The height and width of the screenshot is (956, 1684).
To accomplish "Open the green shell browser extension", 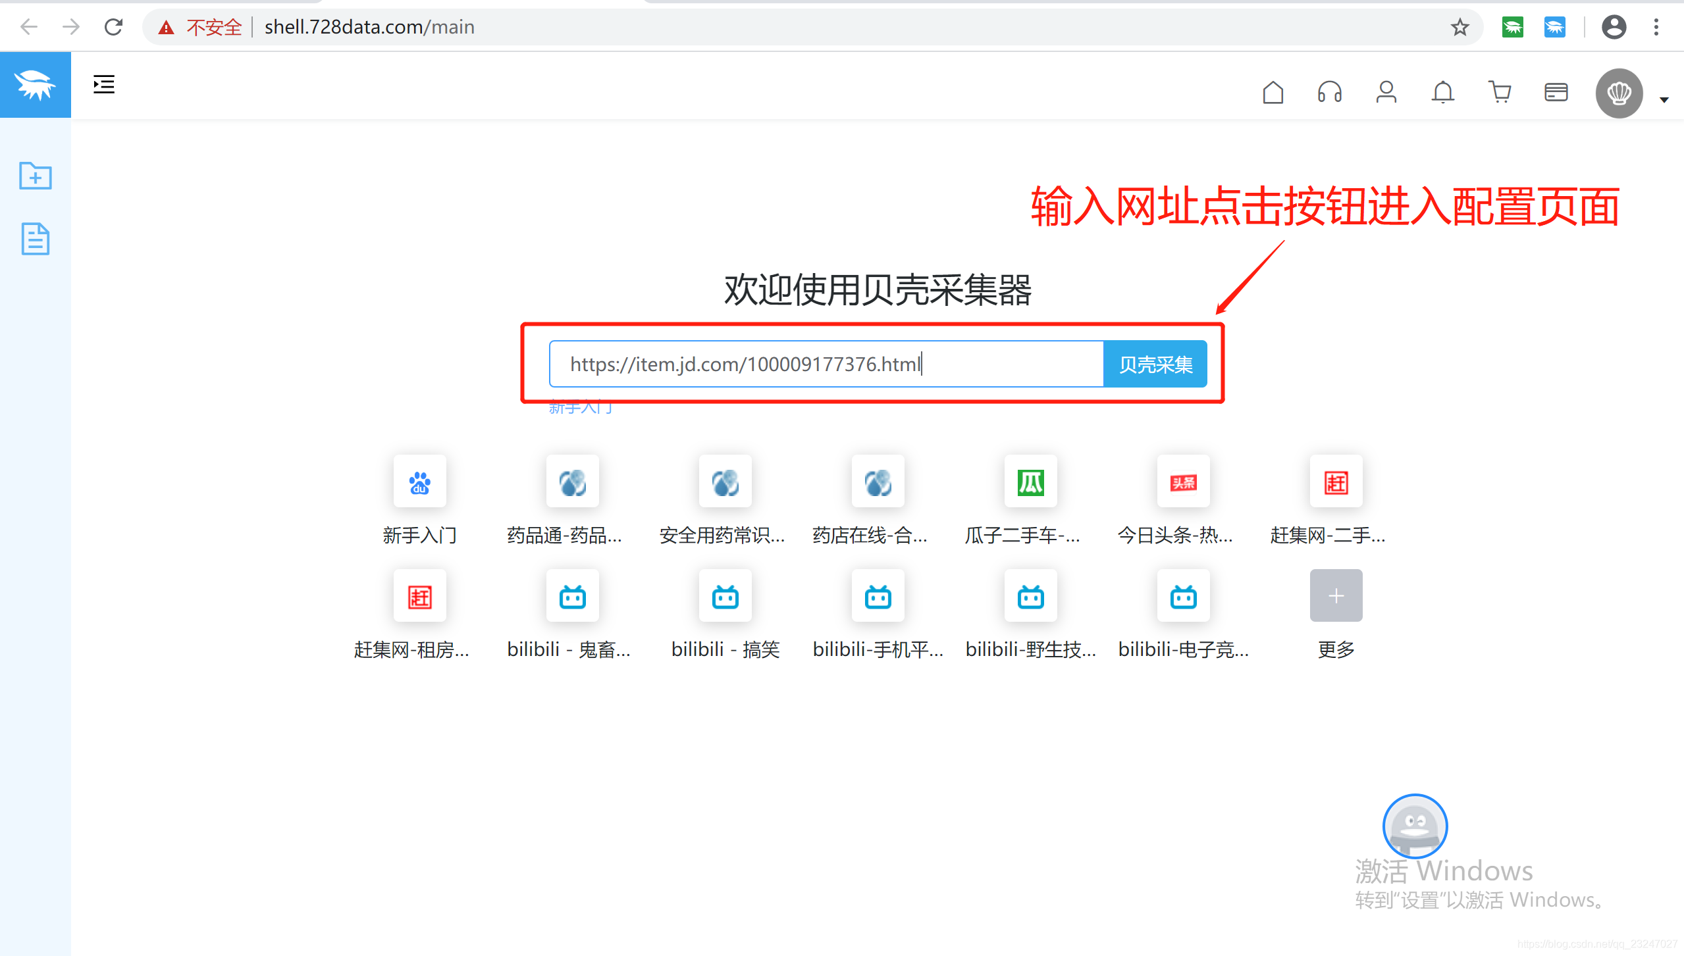I will pos(1512,28).
